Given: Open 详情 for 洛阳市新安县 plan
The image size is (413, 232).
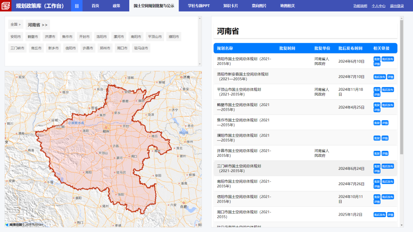Looking at the screenshot, I should [390, 77].
